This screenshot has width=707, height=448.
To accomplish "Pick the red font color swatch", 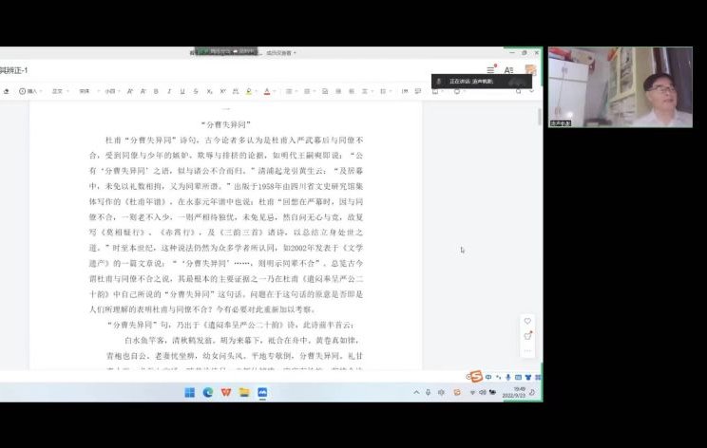I will point(267,91).
